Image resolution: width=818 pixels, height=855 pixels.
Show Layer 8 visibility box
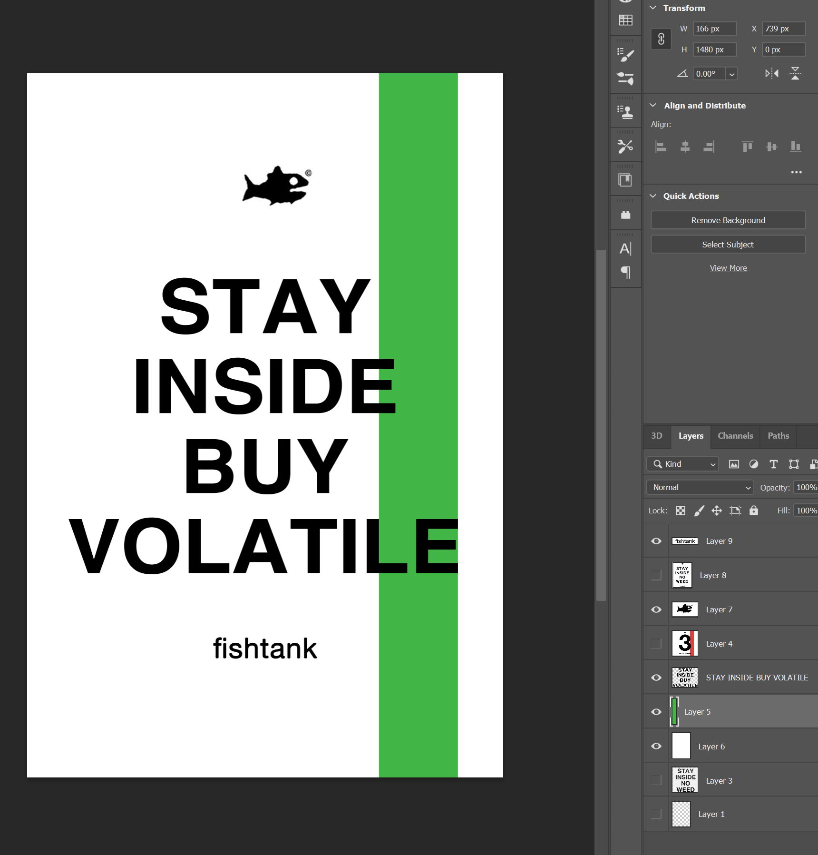(x=656, y=575)
